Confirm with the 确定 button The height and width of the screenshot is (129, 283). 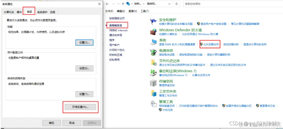pyautogui.click(x=51, y=123)
